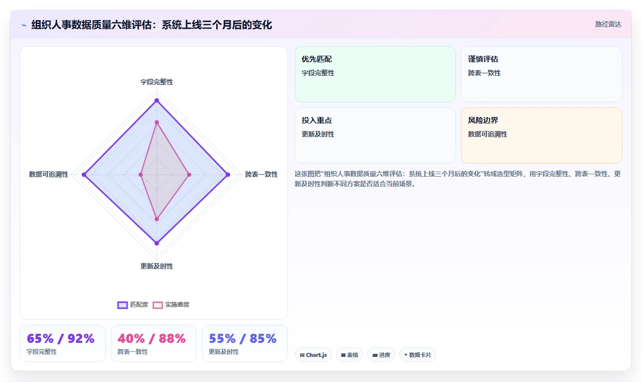Open the 投入重点 quadrant card
642x382 pixels.
tap(375, 136)
